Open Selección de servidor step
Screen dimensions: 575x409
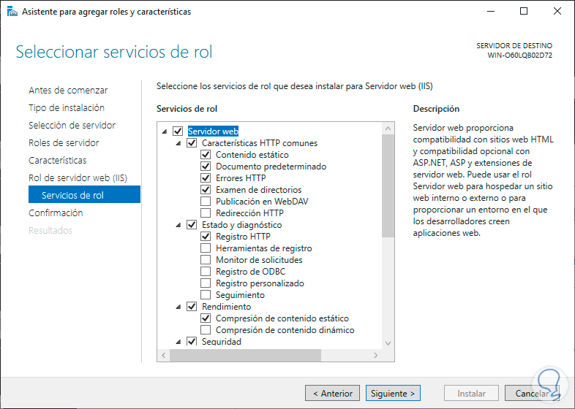[72, 125]
